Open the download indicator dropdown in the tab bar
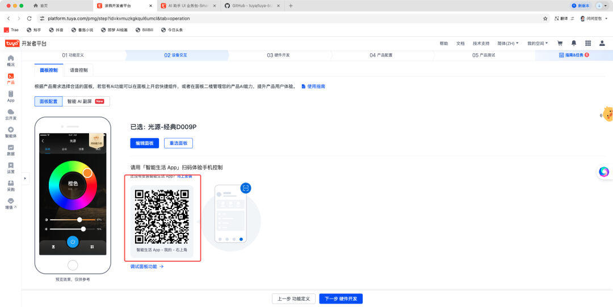This screenshot has width=613, height=307. (x=601, y=6)
